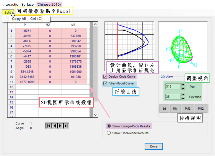Click the Plan angle input field
215x156 pixels.
point(173,86)
